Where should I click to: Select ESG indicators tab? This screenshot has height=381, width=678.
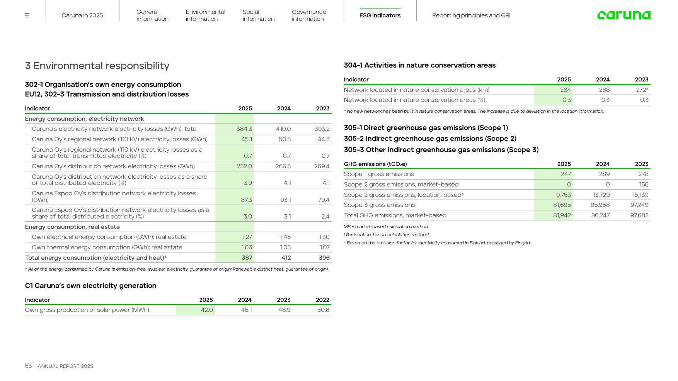(x=380, y=15)
